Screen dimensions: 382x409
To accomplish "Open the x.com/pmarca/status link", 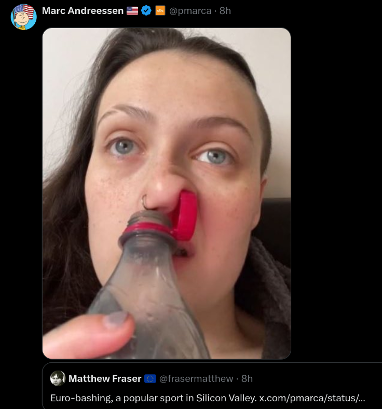I will 312,398.
